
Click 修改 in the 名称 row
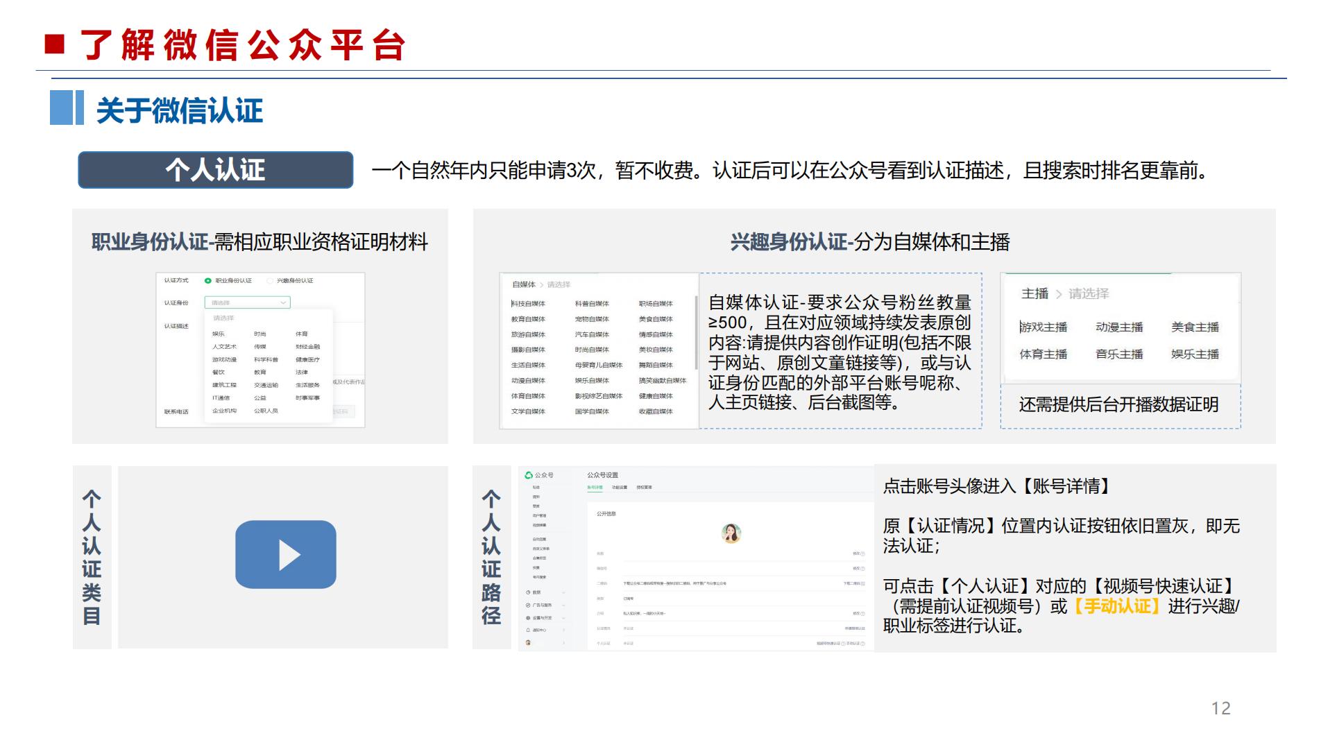(x=856, y=553)
